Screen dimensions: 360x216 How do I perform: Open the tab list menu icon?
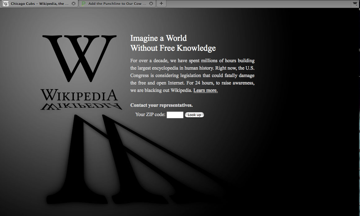(355, 3)
